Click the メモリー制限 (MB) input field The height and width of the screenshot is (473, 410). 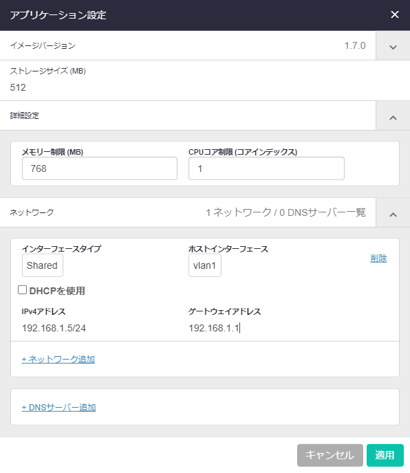tap(100, 168)
